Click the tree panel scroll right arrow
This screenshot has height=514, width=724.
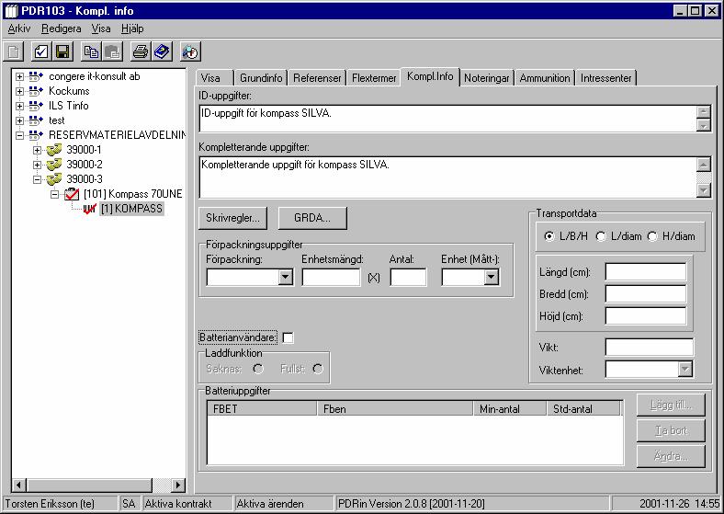[x=178, y=485]
